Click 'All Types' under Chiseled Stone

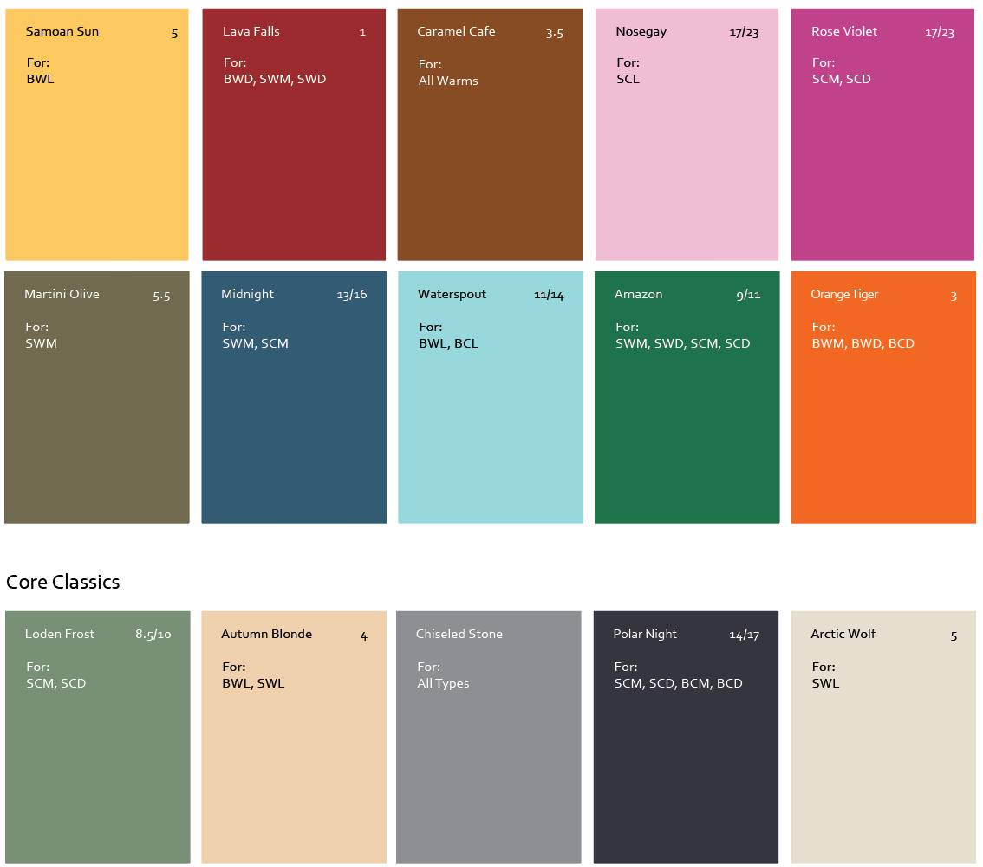click(443, 683)
